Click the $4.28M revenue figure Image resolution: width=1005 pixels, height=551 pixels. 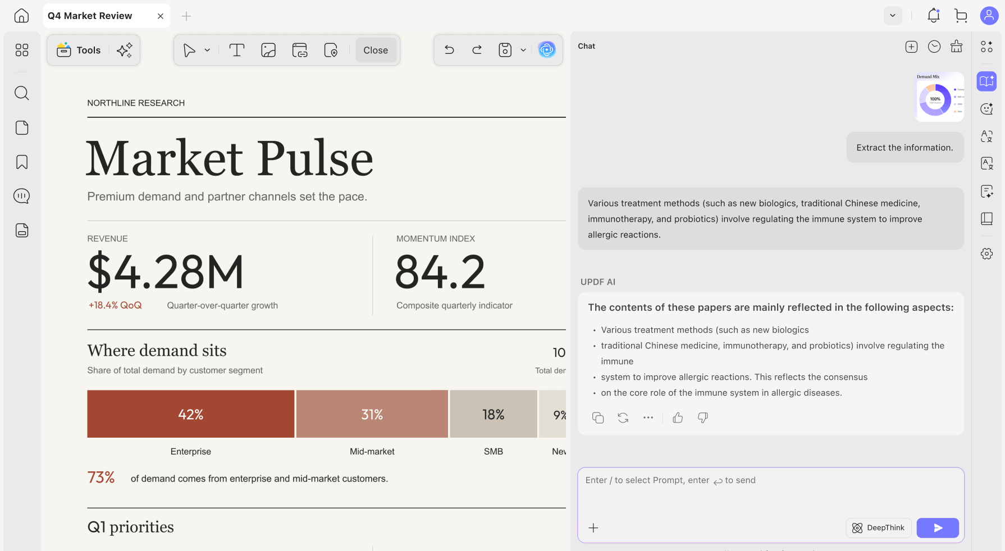tap(166, 272)
